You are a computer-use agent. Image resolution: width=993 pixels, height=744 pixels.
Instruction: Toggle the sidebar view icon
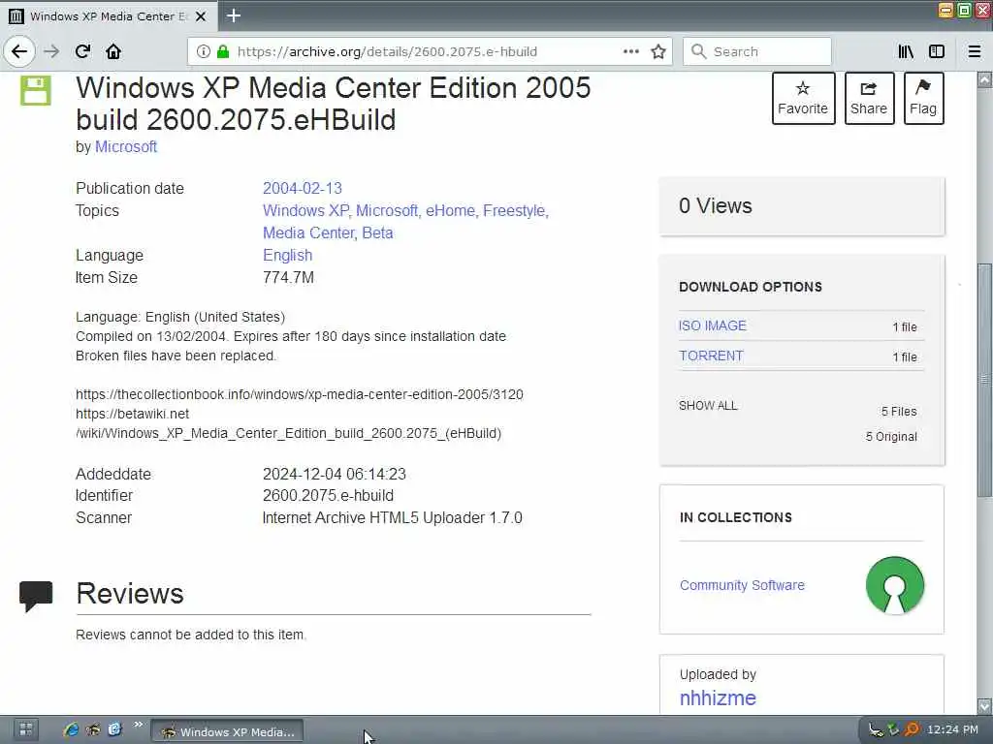point(937,51)
